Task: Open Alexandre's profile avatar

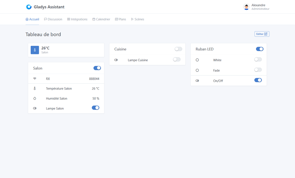Action: (246, 7)
